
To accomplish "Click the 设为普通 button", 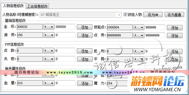I will (174, 15).
